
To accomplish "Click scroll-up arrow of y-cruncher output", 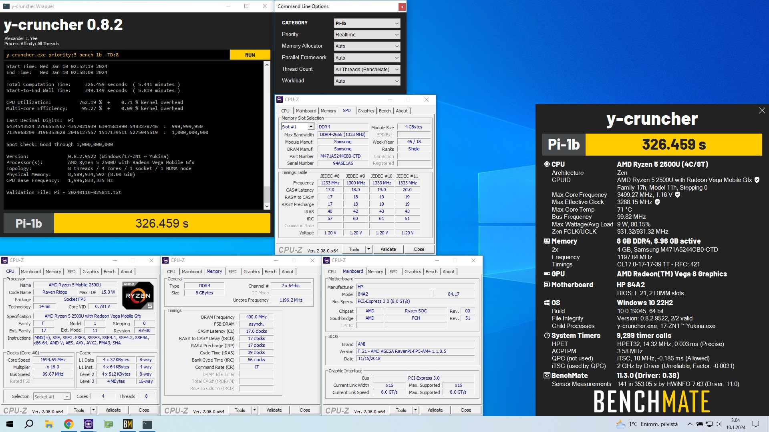I will click(x=267, y=65).
